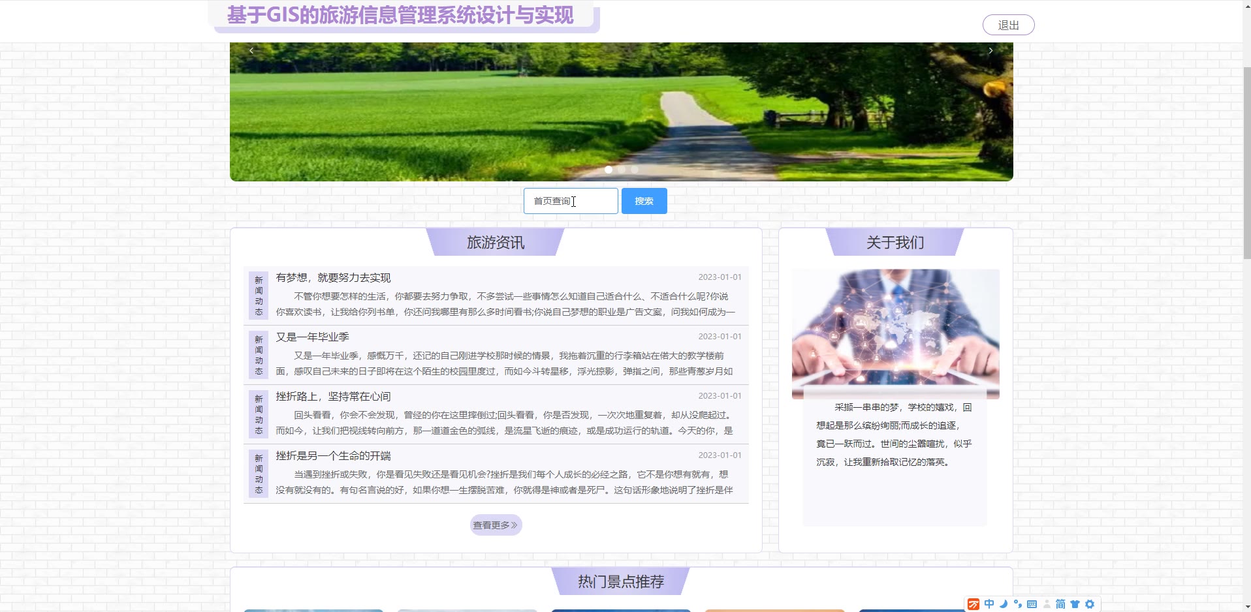Viewport: 1251px width, 612px height.
Task: Select the first carousel indicator dot
Action: (609, 170)
